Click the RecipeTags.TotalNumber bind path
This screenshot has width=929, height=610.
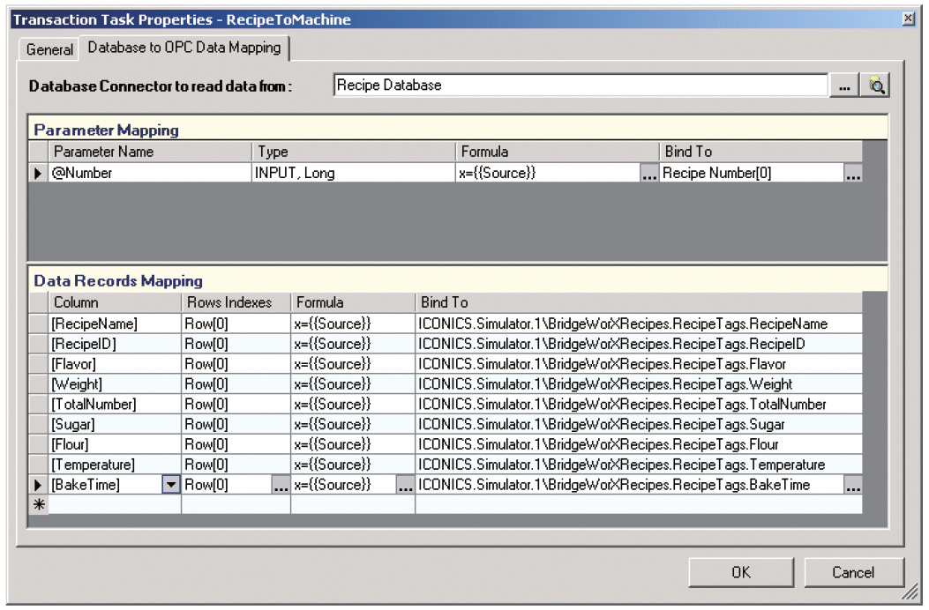tap(639, 405)
